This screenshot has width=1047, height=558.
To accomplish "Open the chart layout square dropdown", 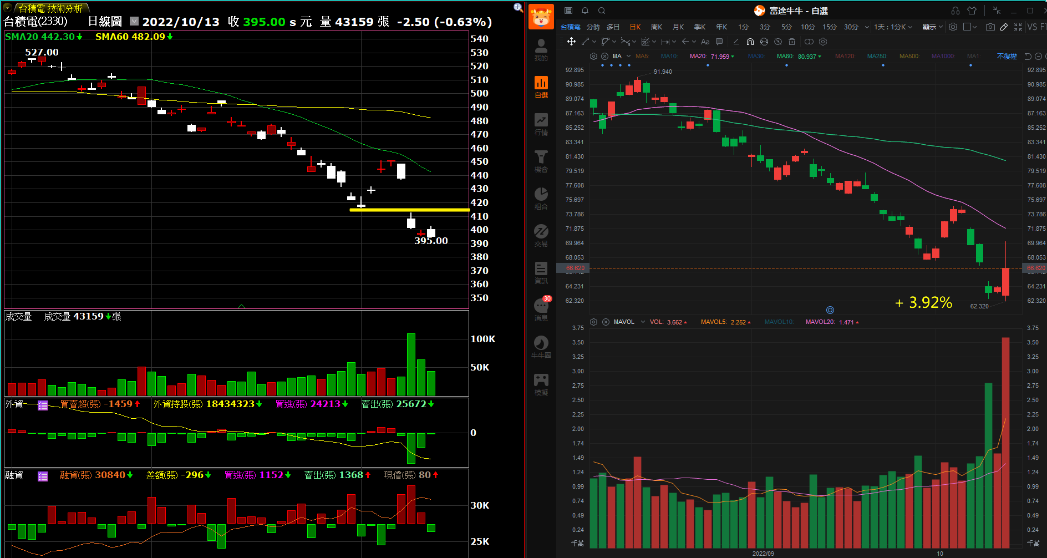I will [x=970, y=27].
